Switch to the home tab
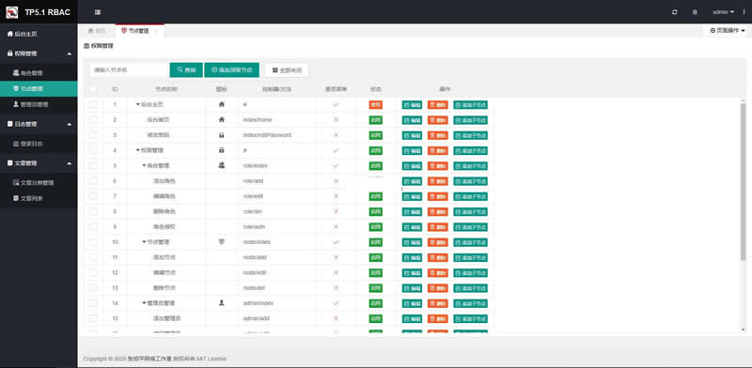 click(97, 31)
